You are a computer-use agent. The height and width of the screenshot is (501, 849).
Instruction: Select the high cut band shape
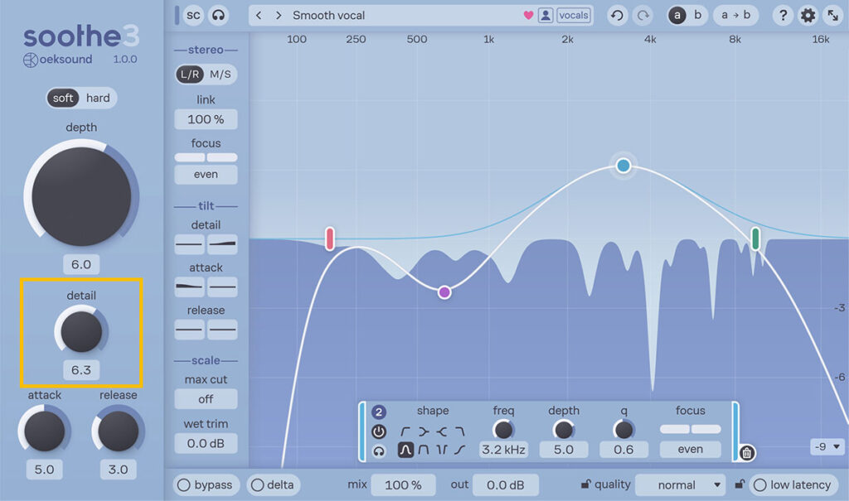click(459, 431)
